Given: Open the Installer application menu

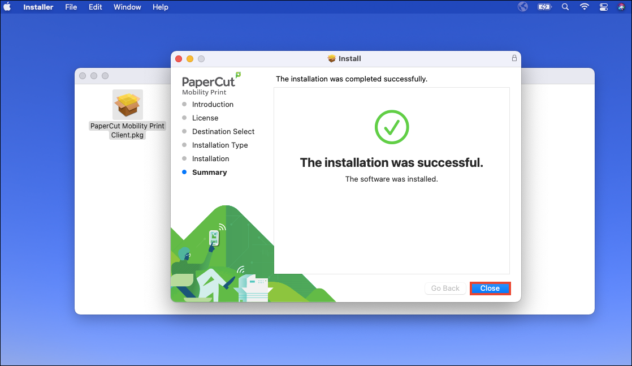Looking at the screenshot, I should pos(38,7).
